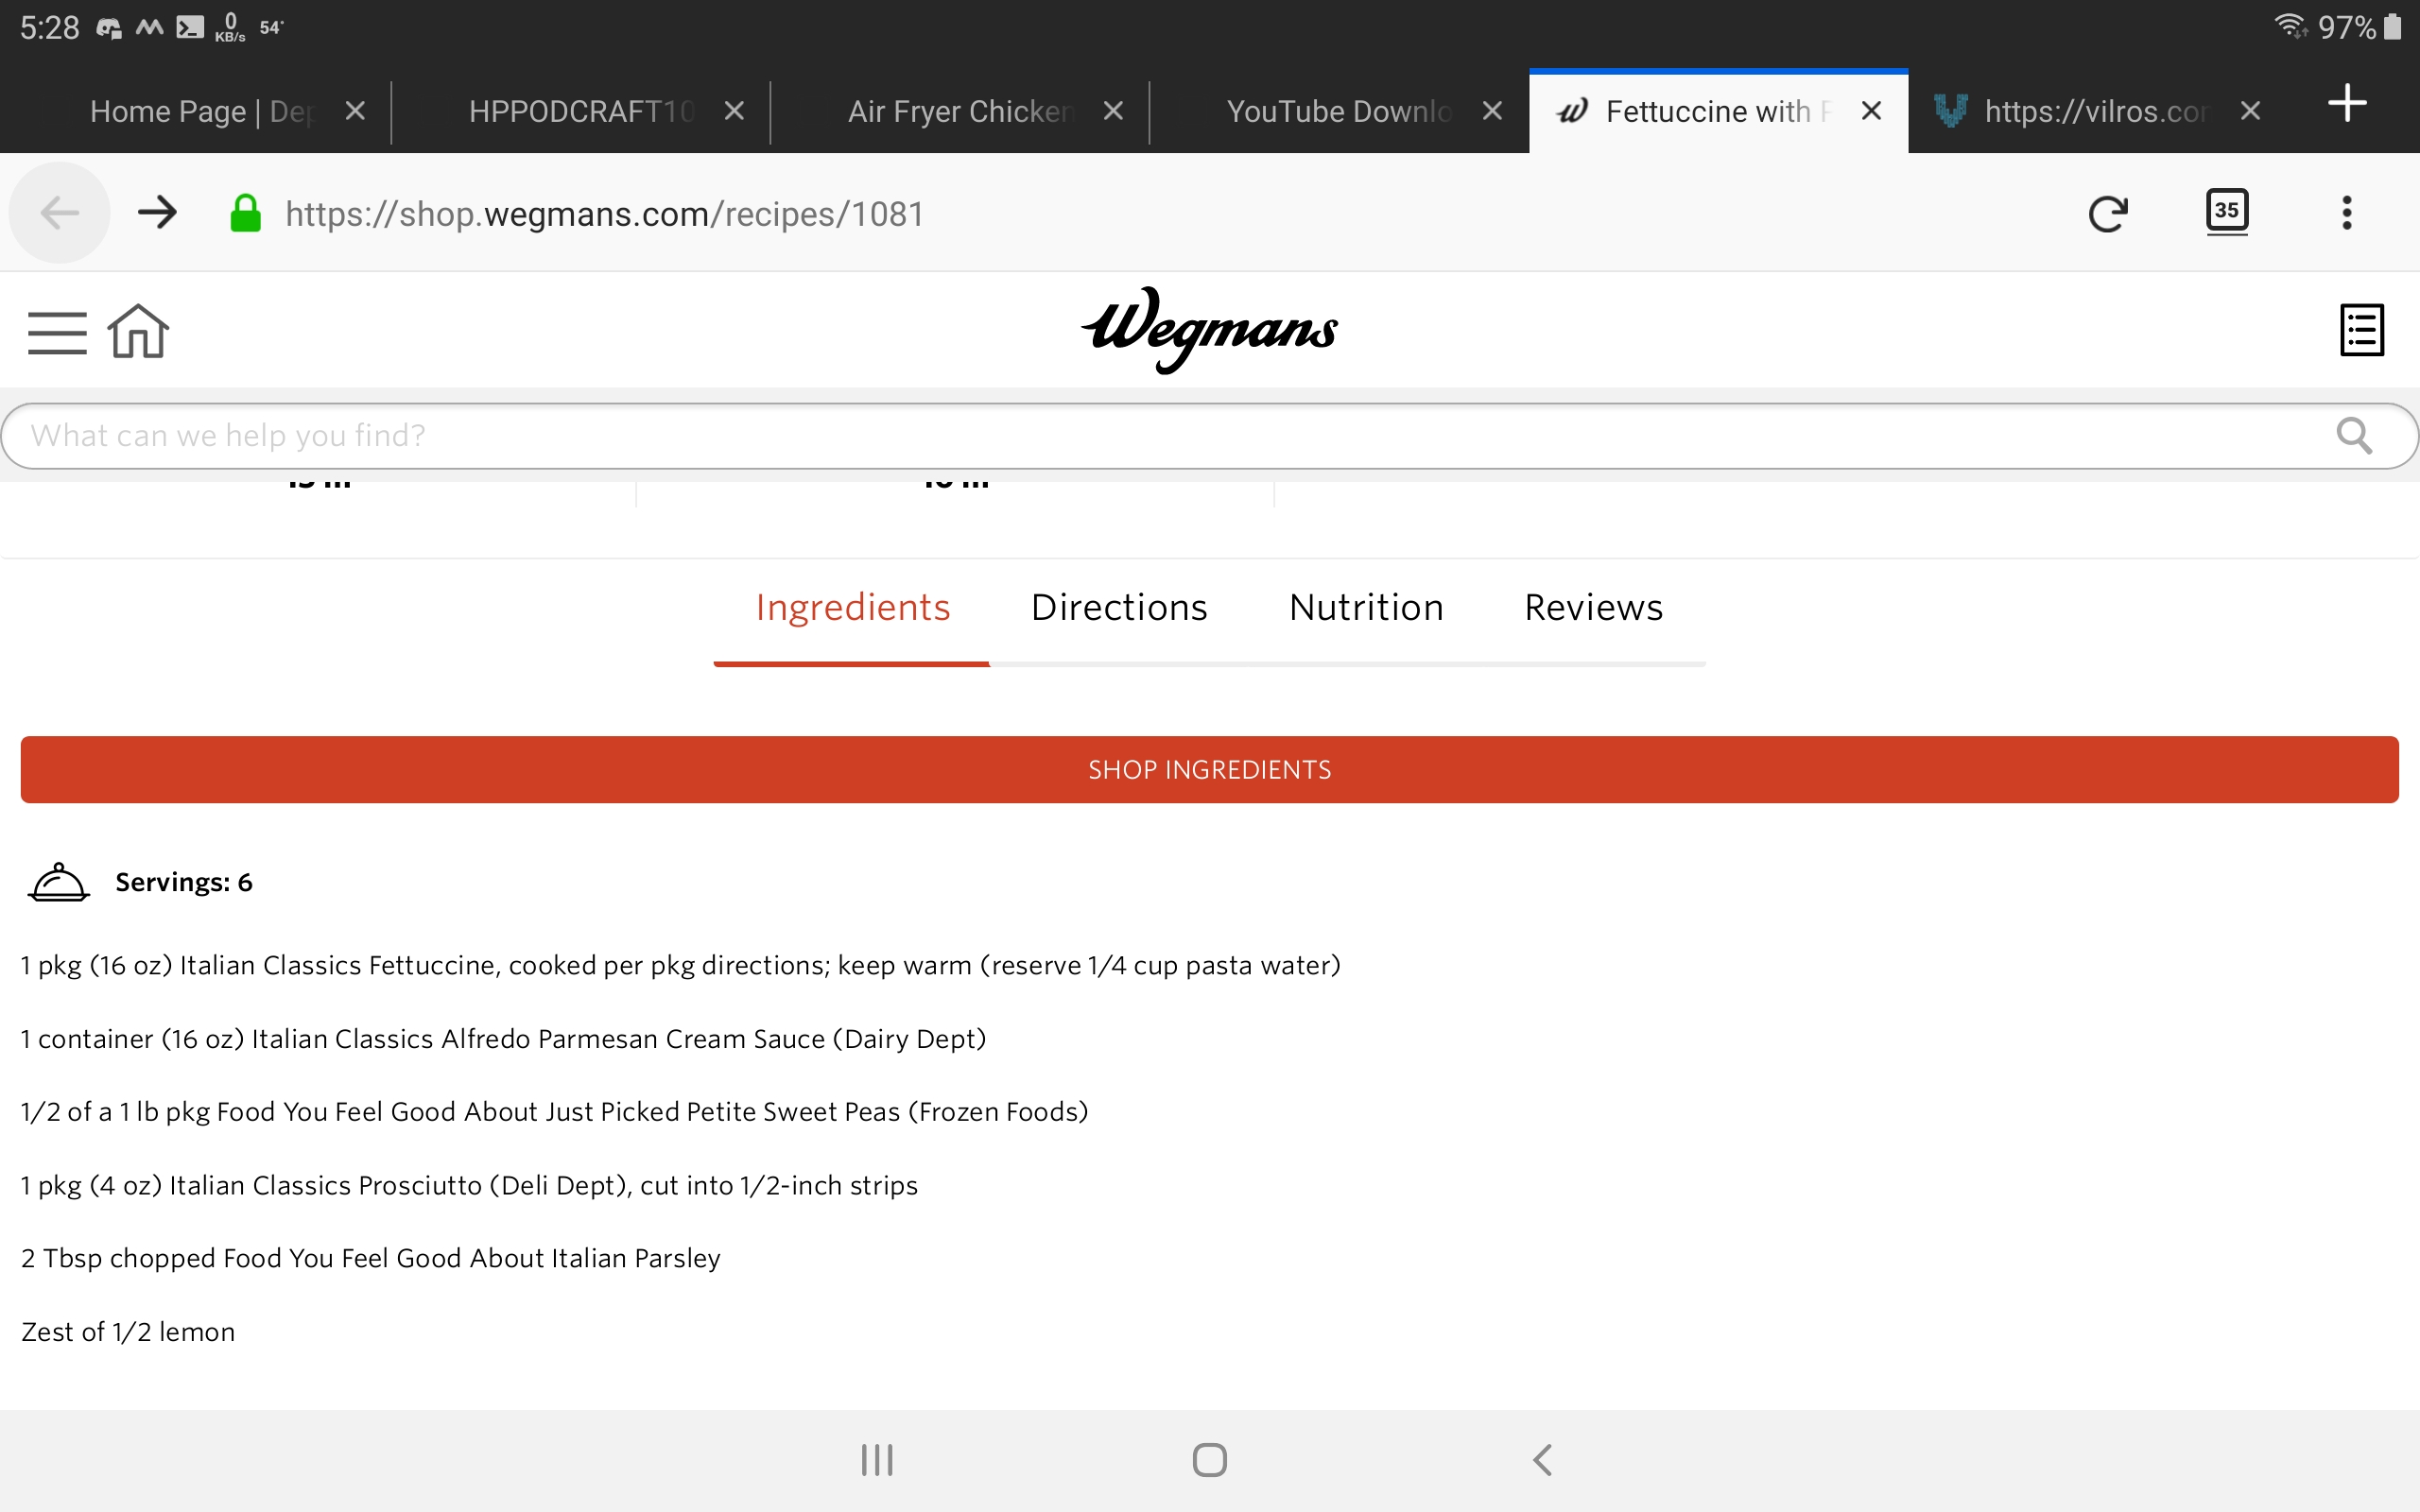Screen dimensions: 2420x1512
Task: Open the Reviews recipe tab
Action: pos(1593,608)
